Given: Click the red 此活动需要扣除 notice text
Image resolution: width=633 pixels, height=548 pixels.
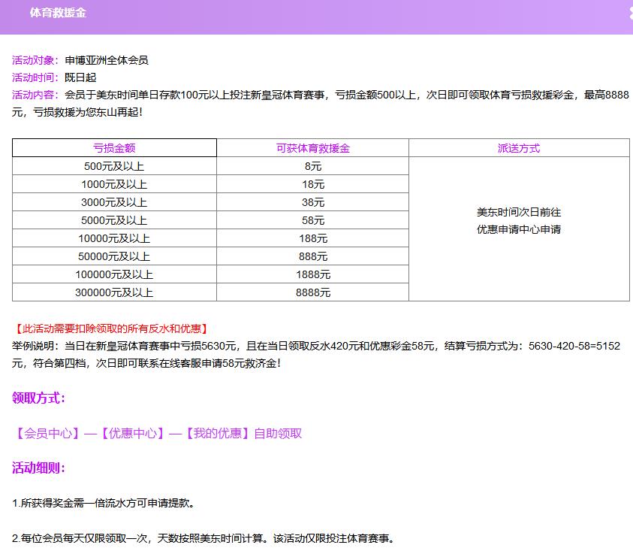Looking at the screenshot, I should 110,328.
